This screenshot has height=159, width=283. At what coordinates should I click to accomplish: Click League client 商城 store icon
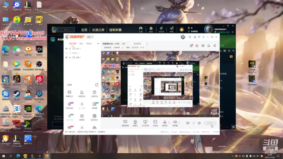pyautogui.click(x=172, y=29)
